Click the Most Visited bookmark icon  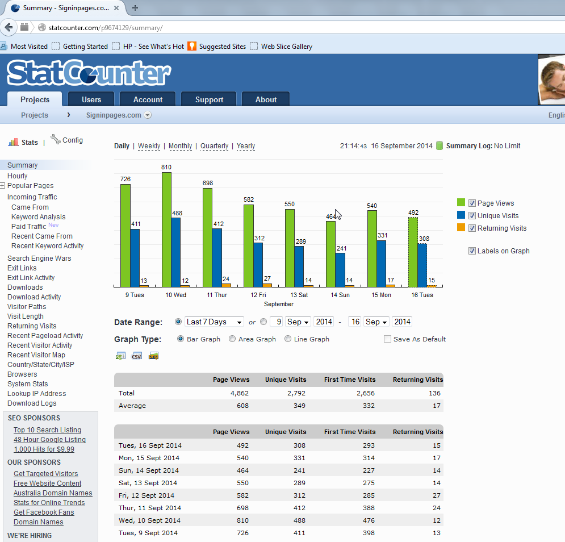point(3,46)
